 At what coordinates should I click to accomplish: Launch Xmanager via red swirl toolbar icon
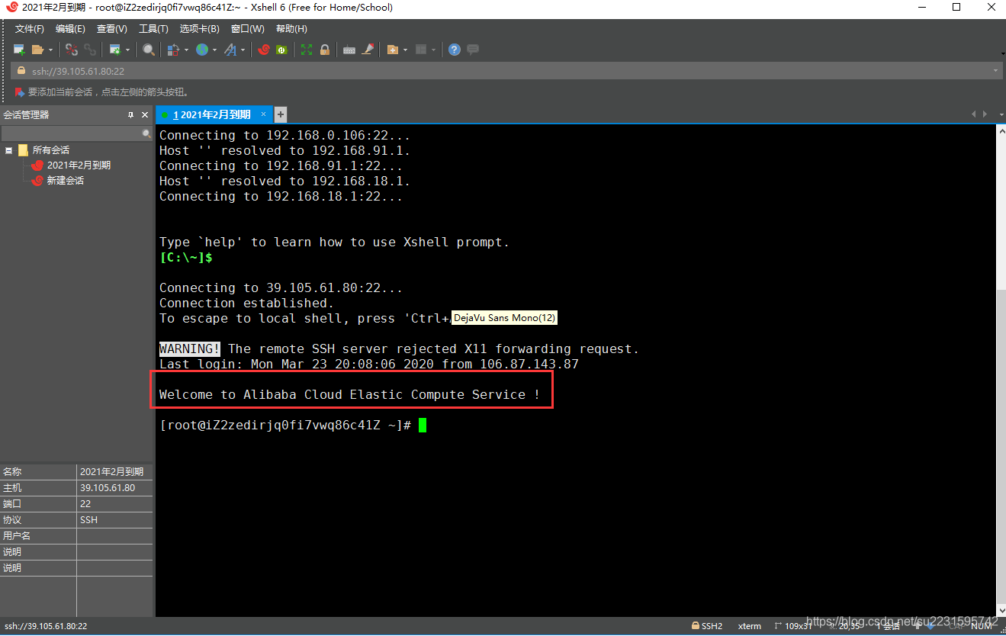coord(264,50)
